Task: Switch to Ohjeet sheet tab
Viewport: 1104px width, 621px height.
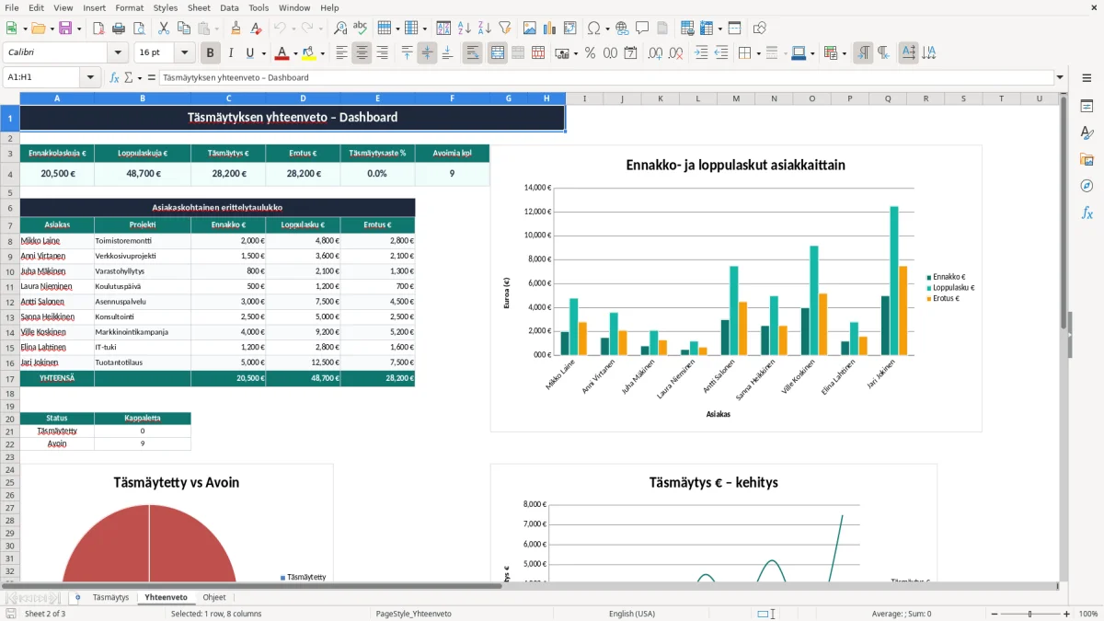Action: click(214, 597)
